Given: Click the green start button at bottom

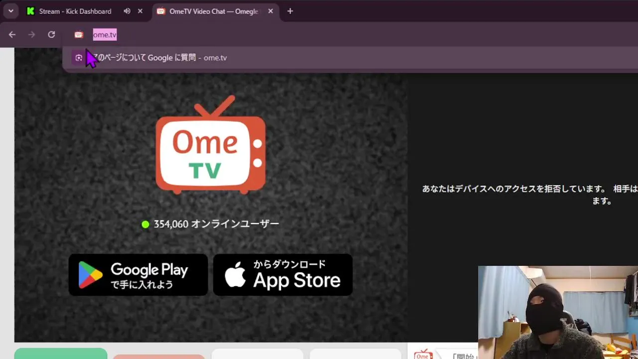Looking at the screenshot, I should coord(61,354).
